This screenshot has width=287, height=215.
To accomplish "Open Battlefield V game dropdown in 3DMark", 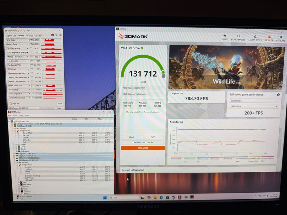I will coord(254,101).
